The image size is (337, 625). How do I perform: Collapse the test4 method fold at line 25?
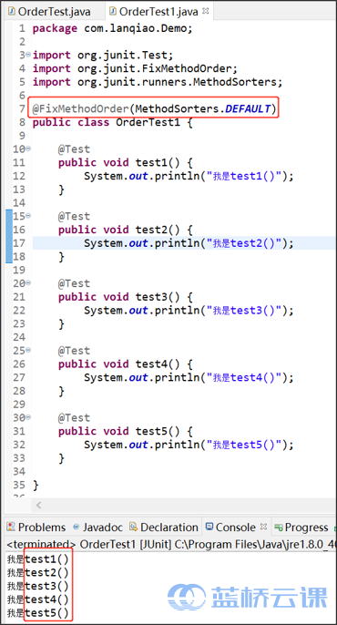[x=28, y=350]
